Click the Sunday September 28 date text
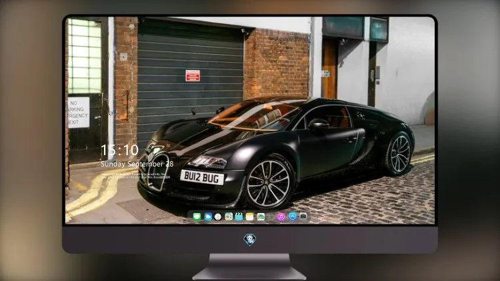The height and width of the screenshot is (281, 500). pyautogui.click(x=137, y=164)
